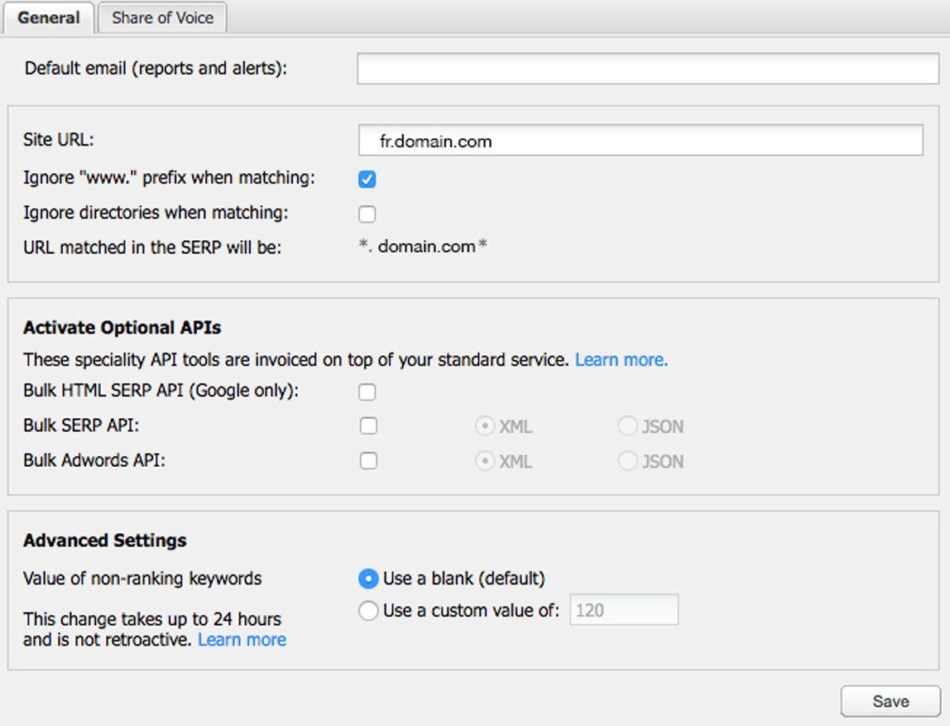Open Learn more about optional APIs
The image size is (950, 726).
click(621, 359)
